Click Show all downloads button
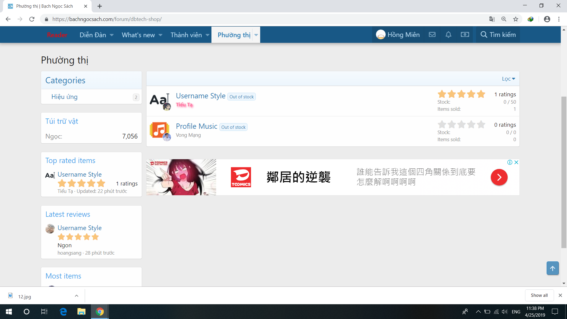Viewport: 567px width, 319px height. [x=539, y=295]
